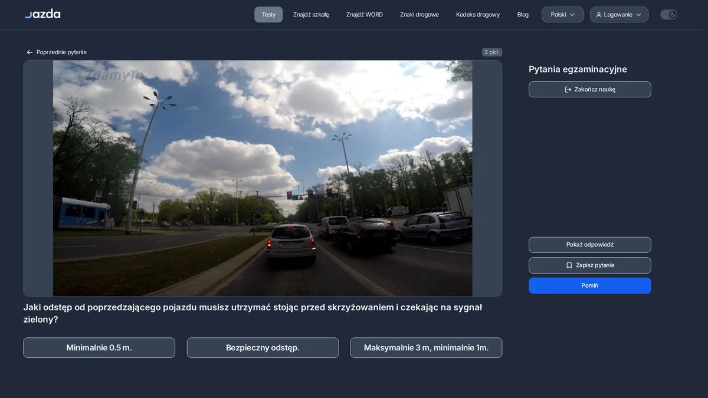Save question with Zapisz pytanie
The image size is (708, 398).
point(590,265)
